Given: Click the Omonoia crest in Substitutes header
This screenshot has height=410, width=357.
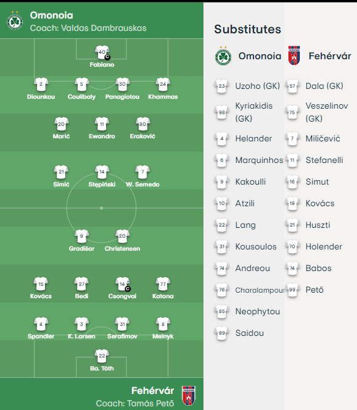Looking at the screenshot, I should tap(223, 56).
